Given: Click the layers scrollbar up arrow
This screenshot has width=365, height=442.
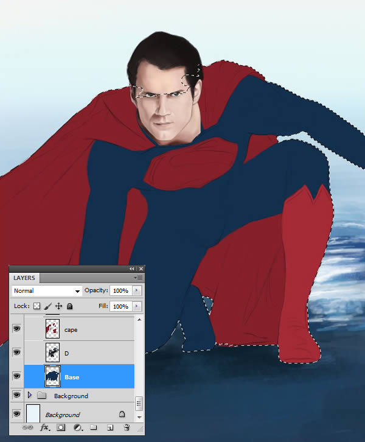Looking at the screenshot, I should click(139, 320).
